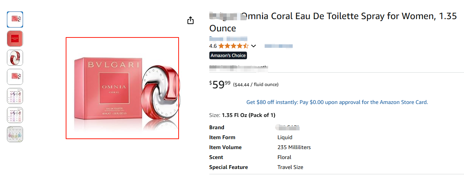Click the $59.99 price
The image size is (464, 177).
[x=220, y=84]
